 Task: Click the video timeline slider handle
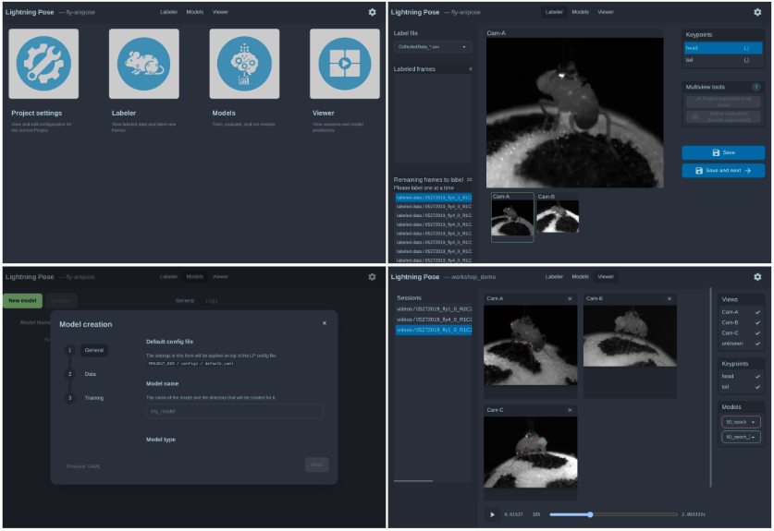pyautogui.click(x=590, y=514)
